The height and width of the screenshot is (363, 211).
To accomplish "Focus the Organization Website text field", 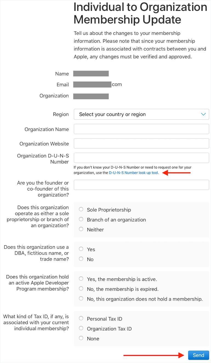I will pyautogui.click(x=141, y=143).
